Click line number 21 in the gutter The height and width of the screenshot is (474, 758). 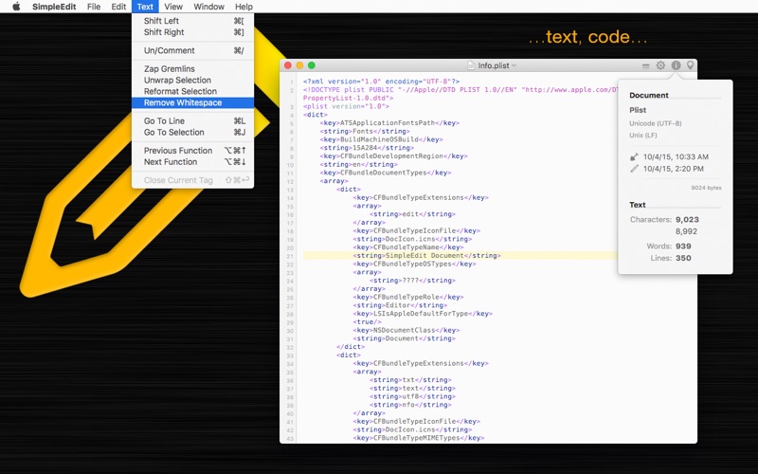pos(290,256)
